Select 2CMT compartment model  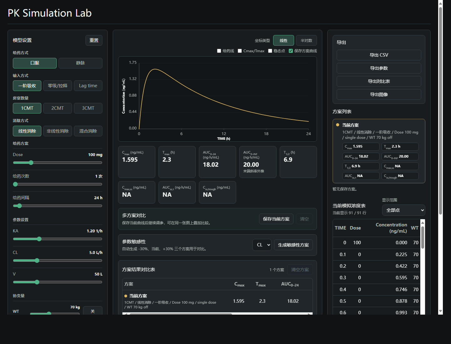pyautogui.click(x=58, y=108)
